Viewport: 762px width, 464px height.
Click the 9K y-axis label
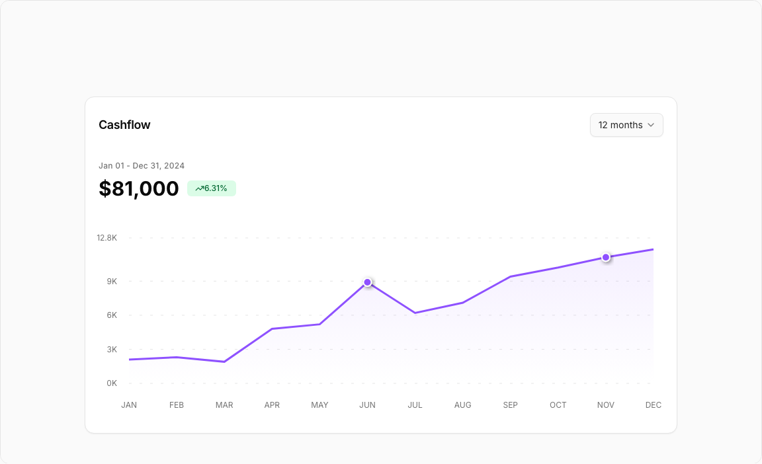click(111, 282)
